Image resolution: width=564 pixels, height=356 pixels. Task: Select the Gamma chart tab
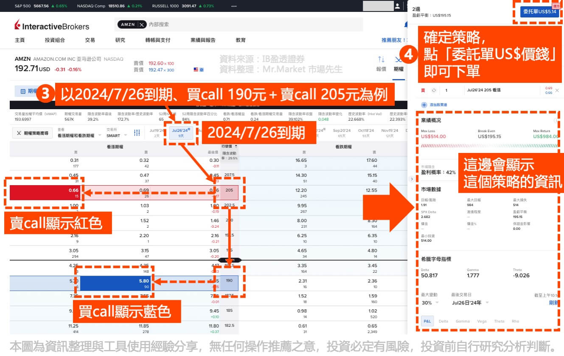pyautogui.click(x=463, y=321)
